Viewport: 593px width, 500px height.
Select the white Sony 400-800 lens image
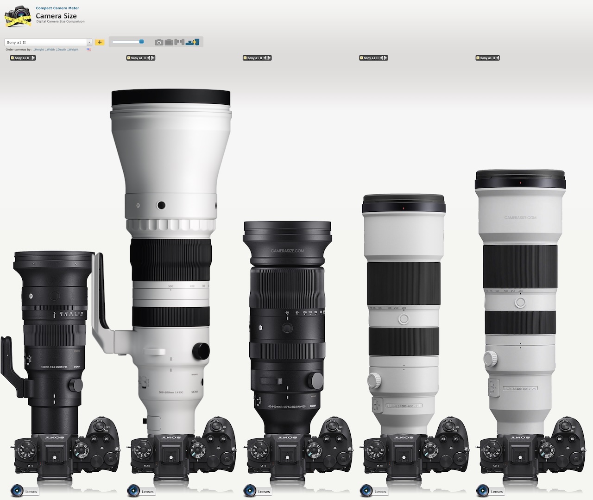coord(520,303)
